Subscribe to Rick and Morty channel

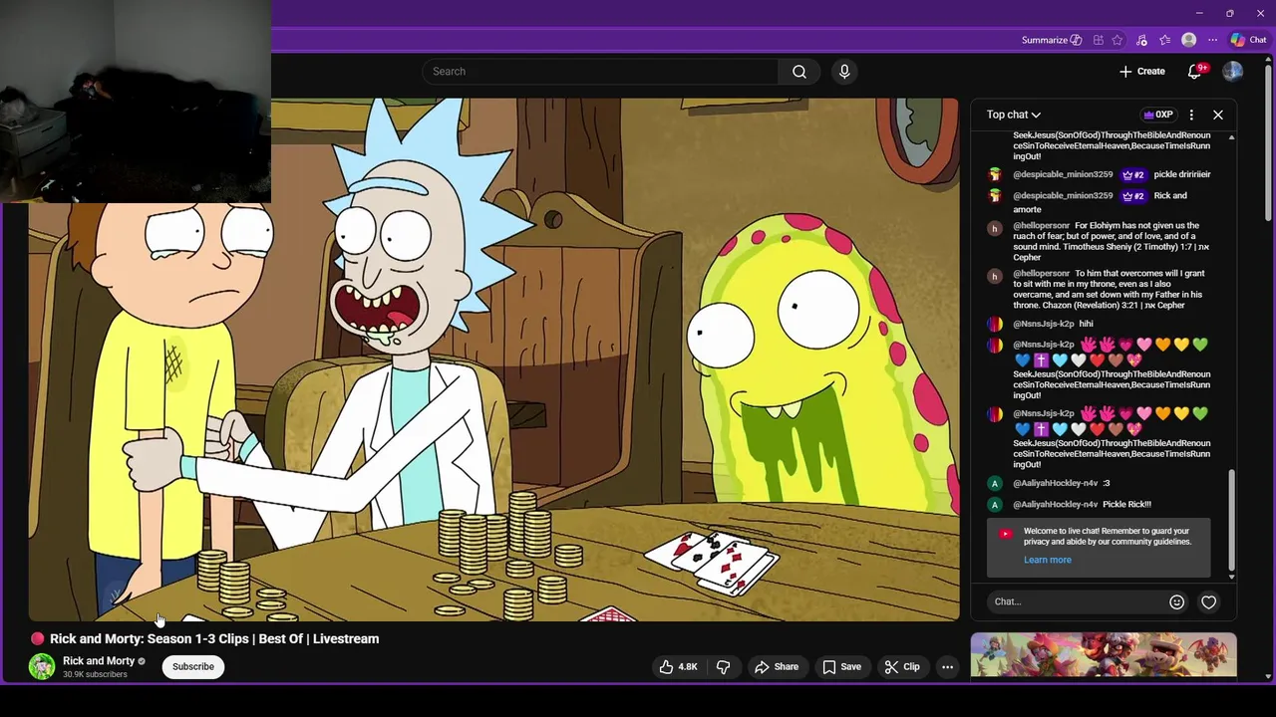tap(193, 667)
